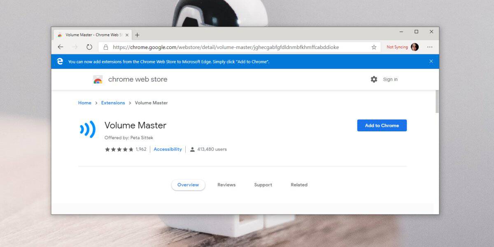The width and height of the screenshot is (494, 247).
Task: Click the Sign in link
Action: [x=390, y=79]
